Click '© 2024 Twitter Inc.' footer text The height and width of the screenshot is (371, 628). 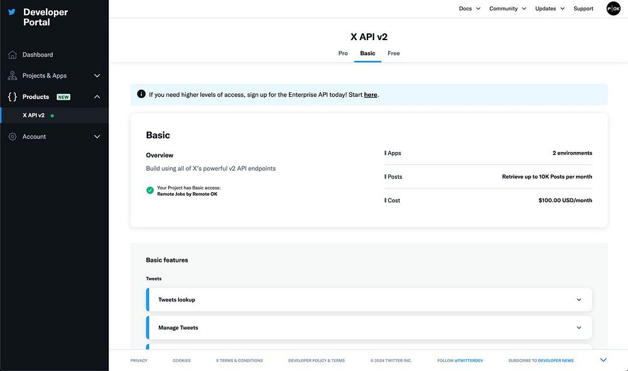coord(391,360)
